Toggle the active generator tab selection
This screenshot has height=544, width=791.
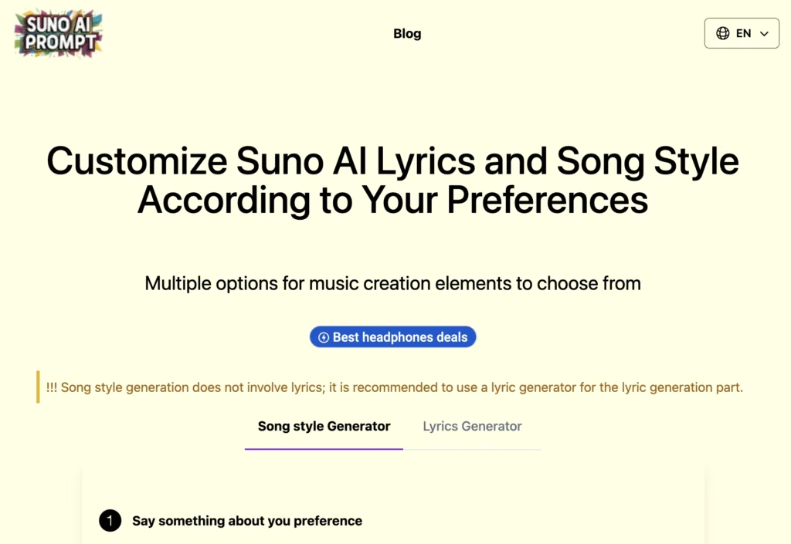tap(324, 426)
